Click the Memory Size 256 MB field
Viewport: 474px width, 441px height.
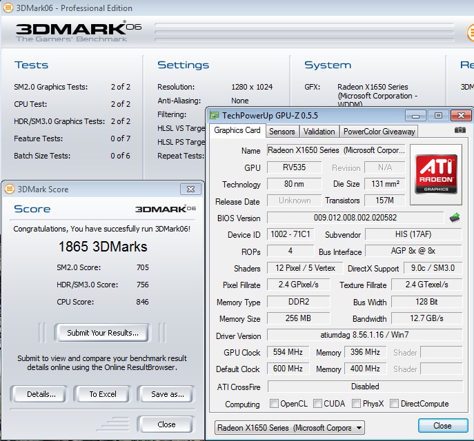coord(299,318)
